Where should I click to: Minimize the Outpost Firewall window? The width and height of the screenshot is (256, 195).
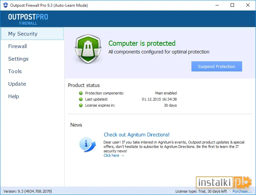tap(217, 5)
